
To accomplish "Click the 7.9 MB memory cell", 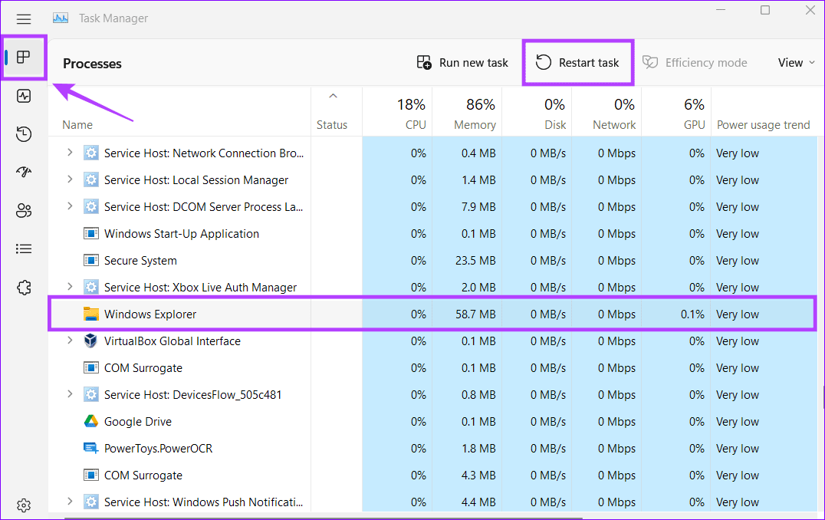I will point(478,207).
